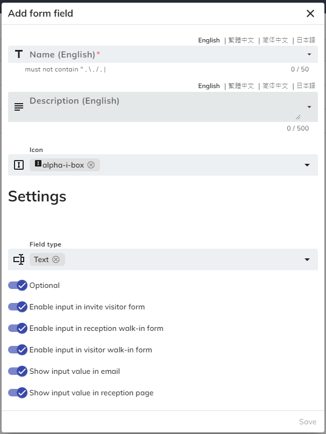Disable input in invite visitor form
This screenshot has width=326, height=434.
click(x=18, y=307)
